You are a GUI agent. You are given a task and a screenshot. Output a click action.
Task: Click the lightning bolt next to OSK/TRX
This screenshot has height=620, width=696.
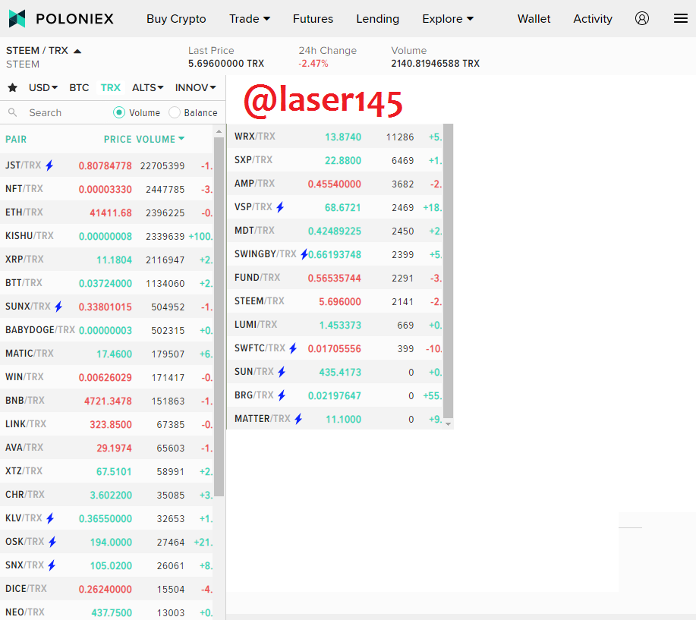point(52,541)
